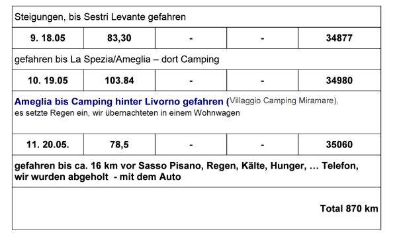The height and width of the screenshot is (248, 397).
Task: Click the odometer value 34980
Action: point(339,81)
